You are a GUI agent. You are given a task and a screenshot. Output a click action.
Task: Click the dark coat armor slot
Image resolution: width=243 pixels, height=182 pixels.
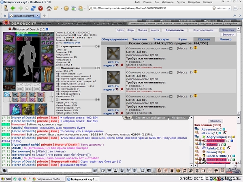click(x=9, y=74)
